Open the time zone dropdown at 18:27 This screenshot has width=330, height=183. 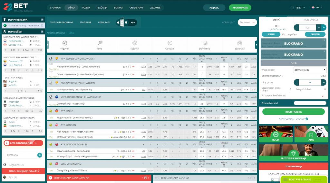click(304, 8)
